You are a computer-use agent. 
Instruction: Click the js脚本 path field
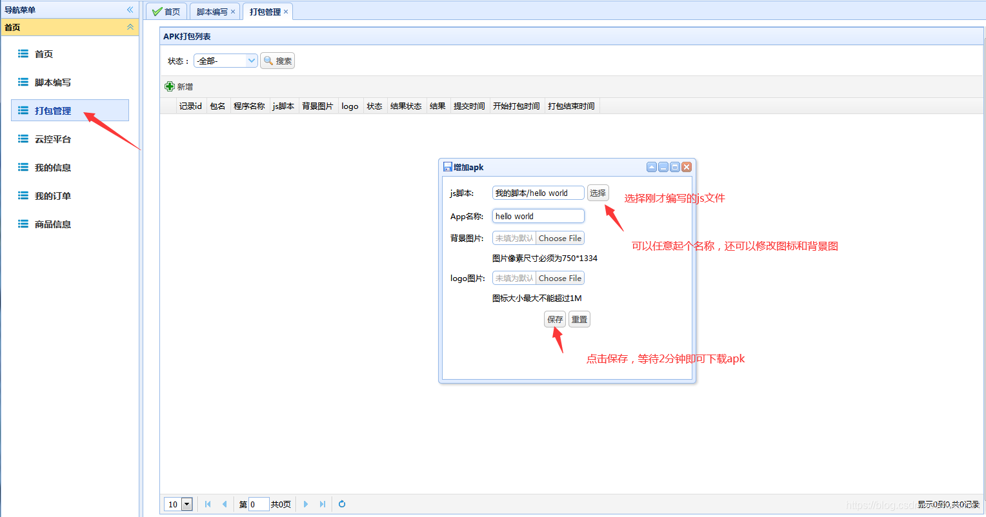[x=538, y=193]
